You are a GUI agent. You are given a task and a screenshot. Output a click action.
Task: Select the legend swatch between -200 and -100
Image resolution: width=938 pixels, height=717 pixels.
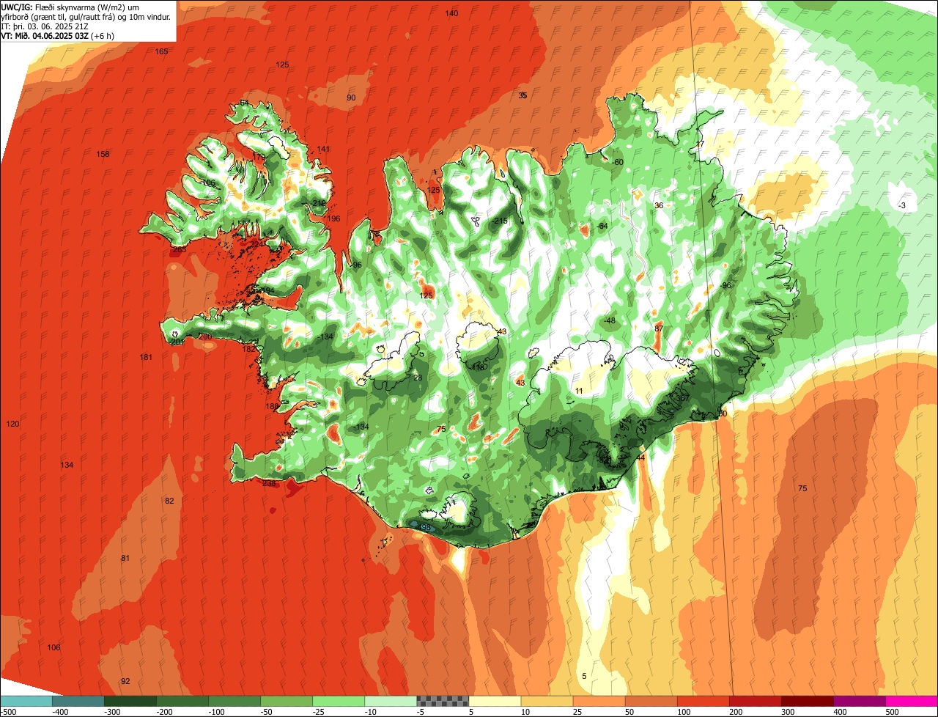point(182,701)
